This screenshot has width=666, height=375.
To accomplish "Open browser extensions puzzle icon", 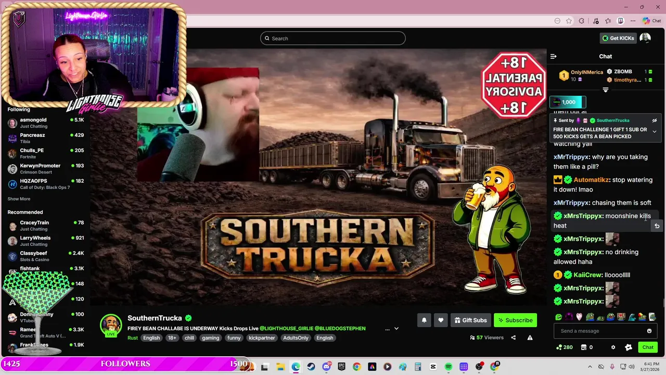I will pos(582,21).
